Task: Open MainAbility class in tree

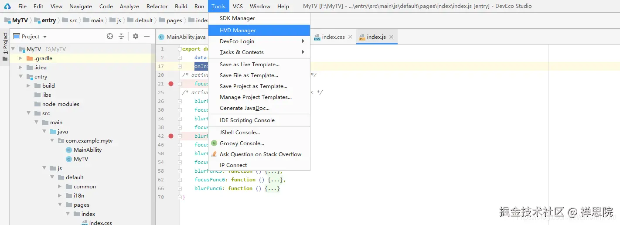Action: click(84, 150)
